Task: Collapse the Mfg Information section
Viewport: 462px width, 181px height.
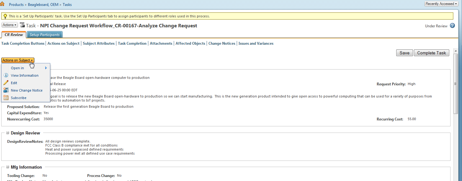Action: [7, 167]
